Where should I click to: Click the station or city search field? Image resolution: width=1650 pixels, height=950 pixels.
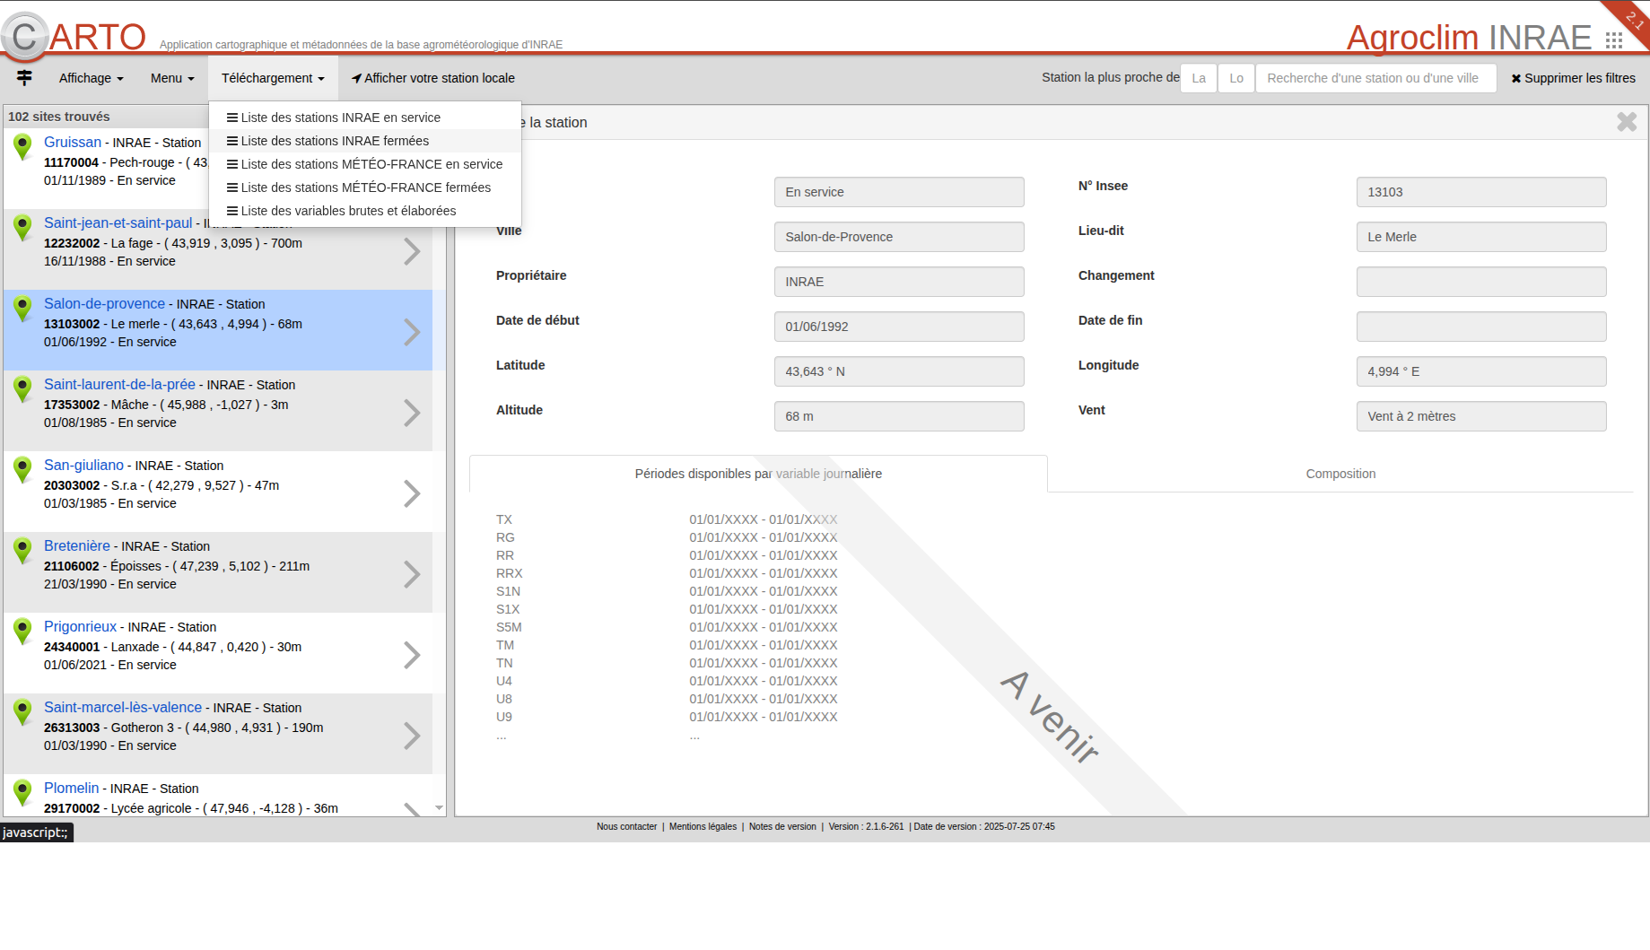tap(1375, 78)
